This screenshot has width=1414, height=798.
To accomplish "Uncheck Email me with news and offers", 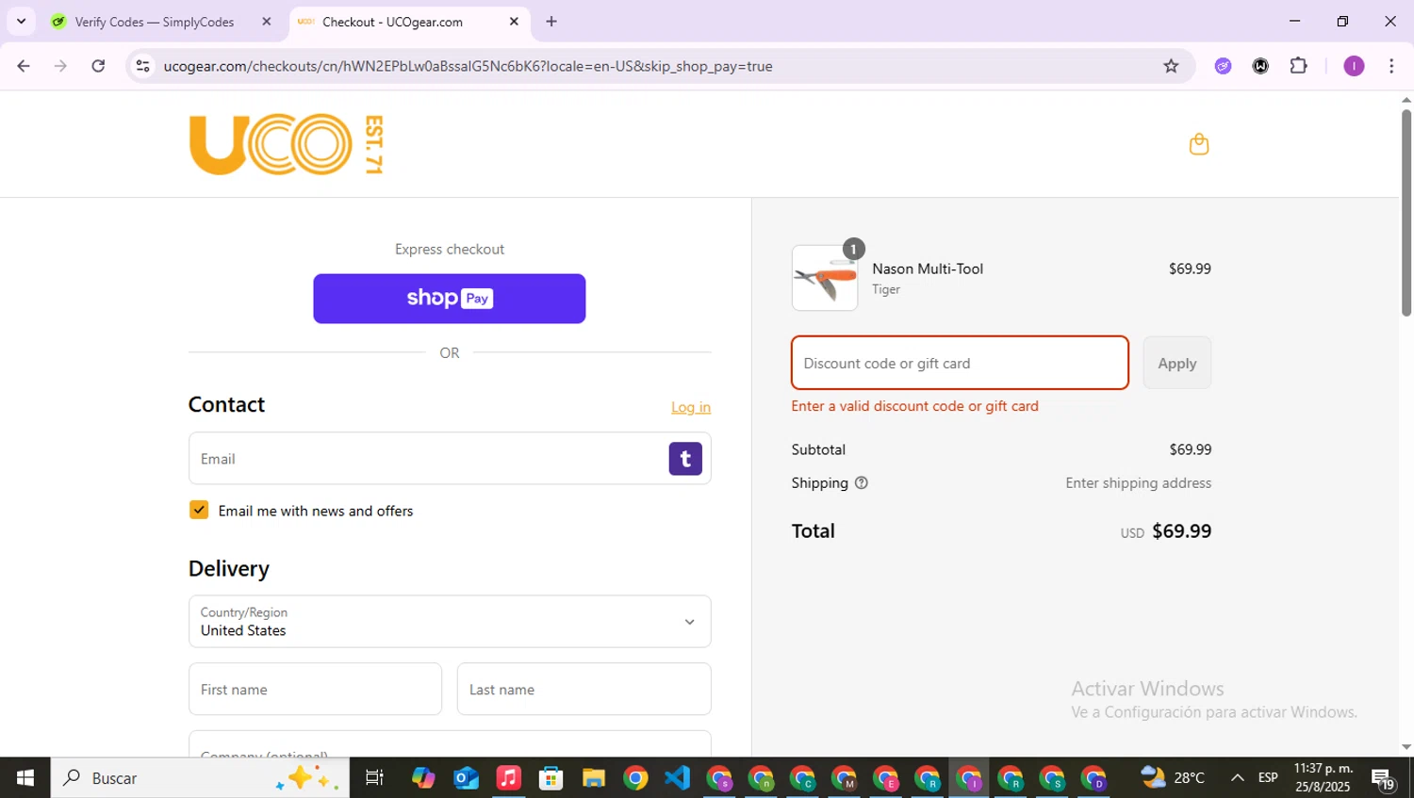I will click(x=199, y=510).
